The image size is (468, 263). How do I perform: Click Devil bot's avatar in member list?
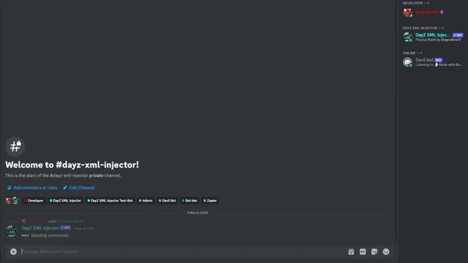[407, 62]
